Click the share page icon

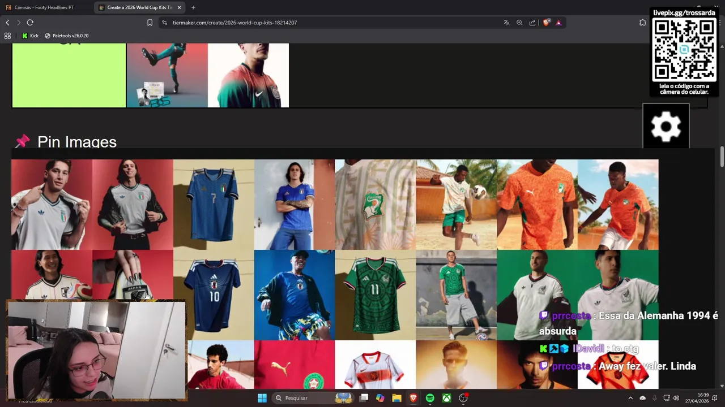(532, 23)
